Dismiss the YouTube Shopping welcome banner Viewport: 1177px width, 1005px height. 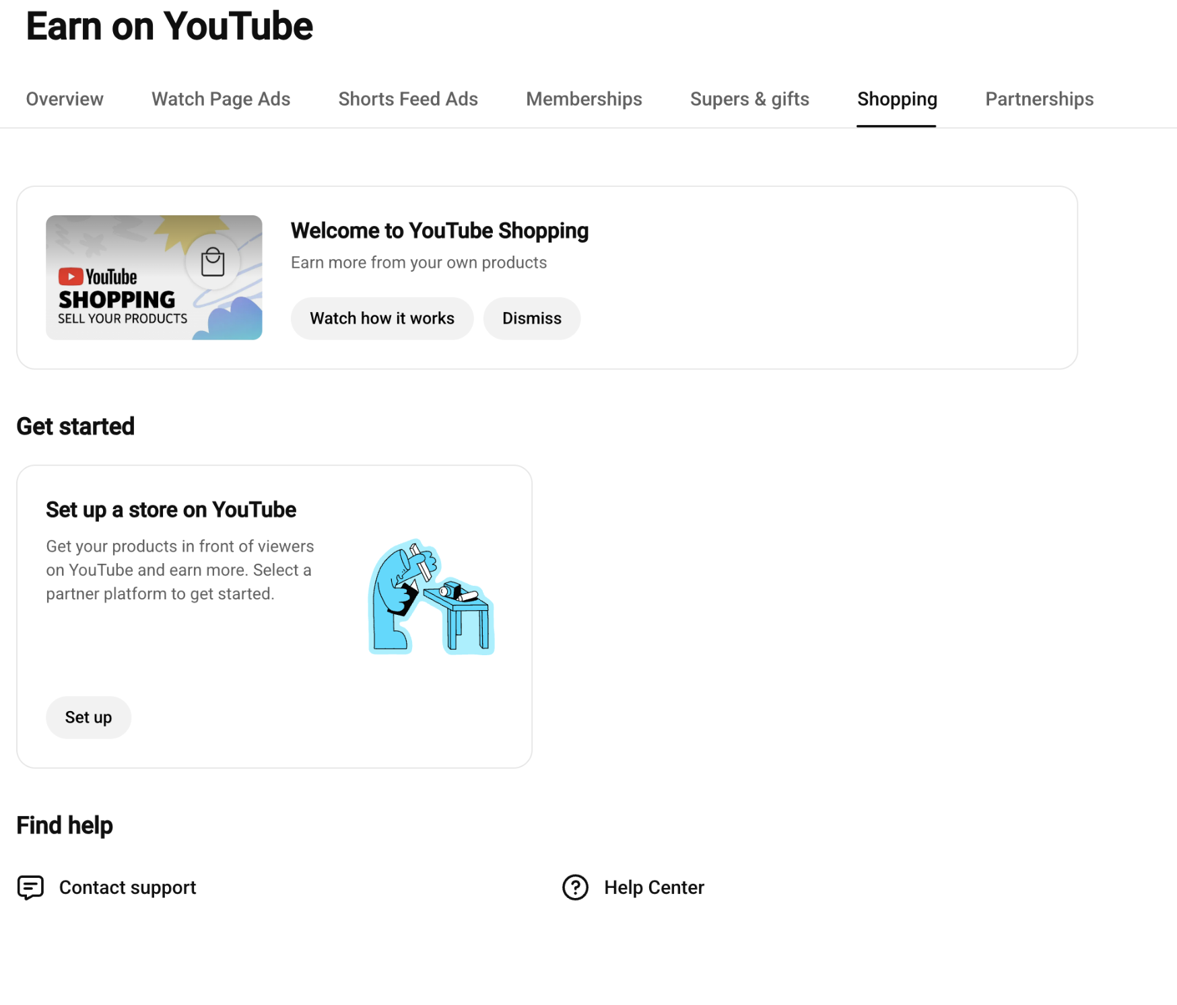pyautogui.click(x=532, y=318)
